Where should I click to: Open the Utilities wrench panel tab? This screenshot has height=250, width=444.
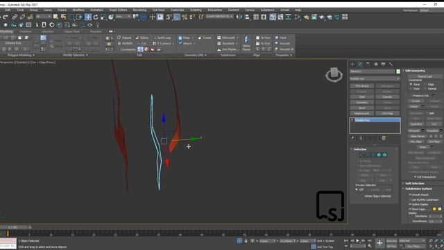(391, 64)
